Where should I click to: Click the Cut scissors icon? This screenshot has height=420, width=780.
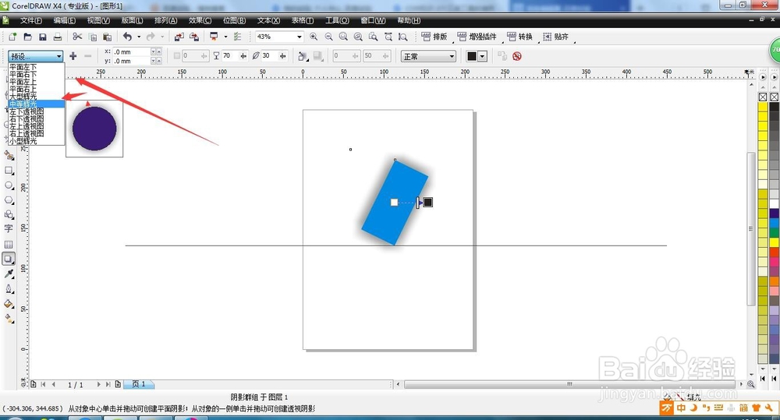(x=77, y=37)
